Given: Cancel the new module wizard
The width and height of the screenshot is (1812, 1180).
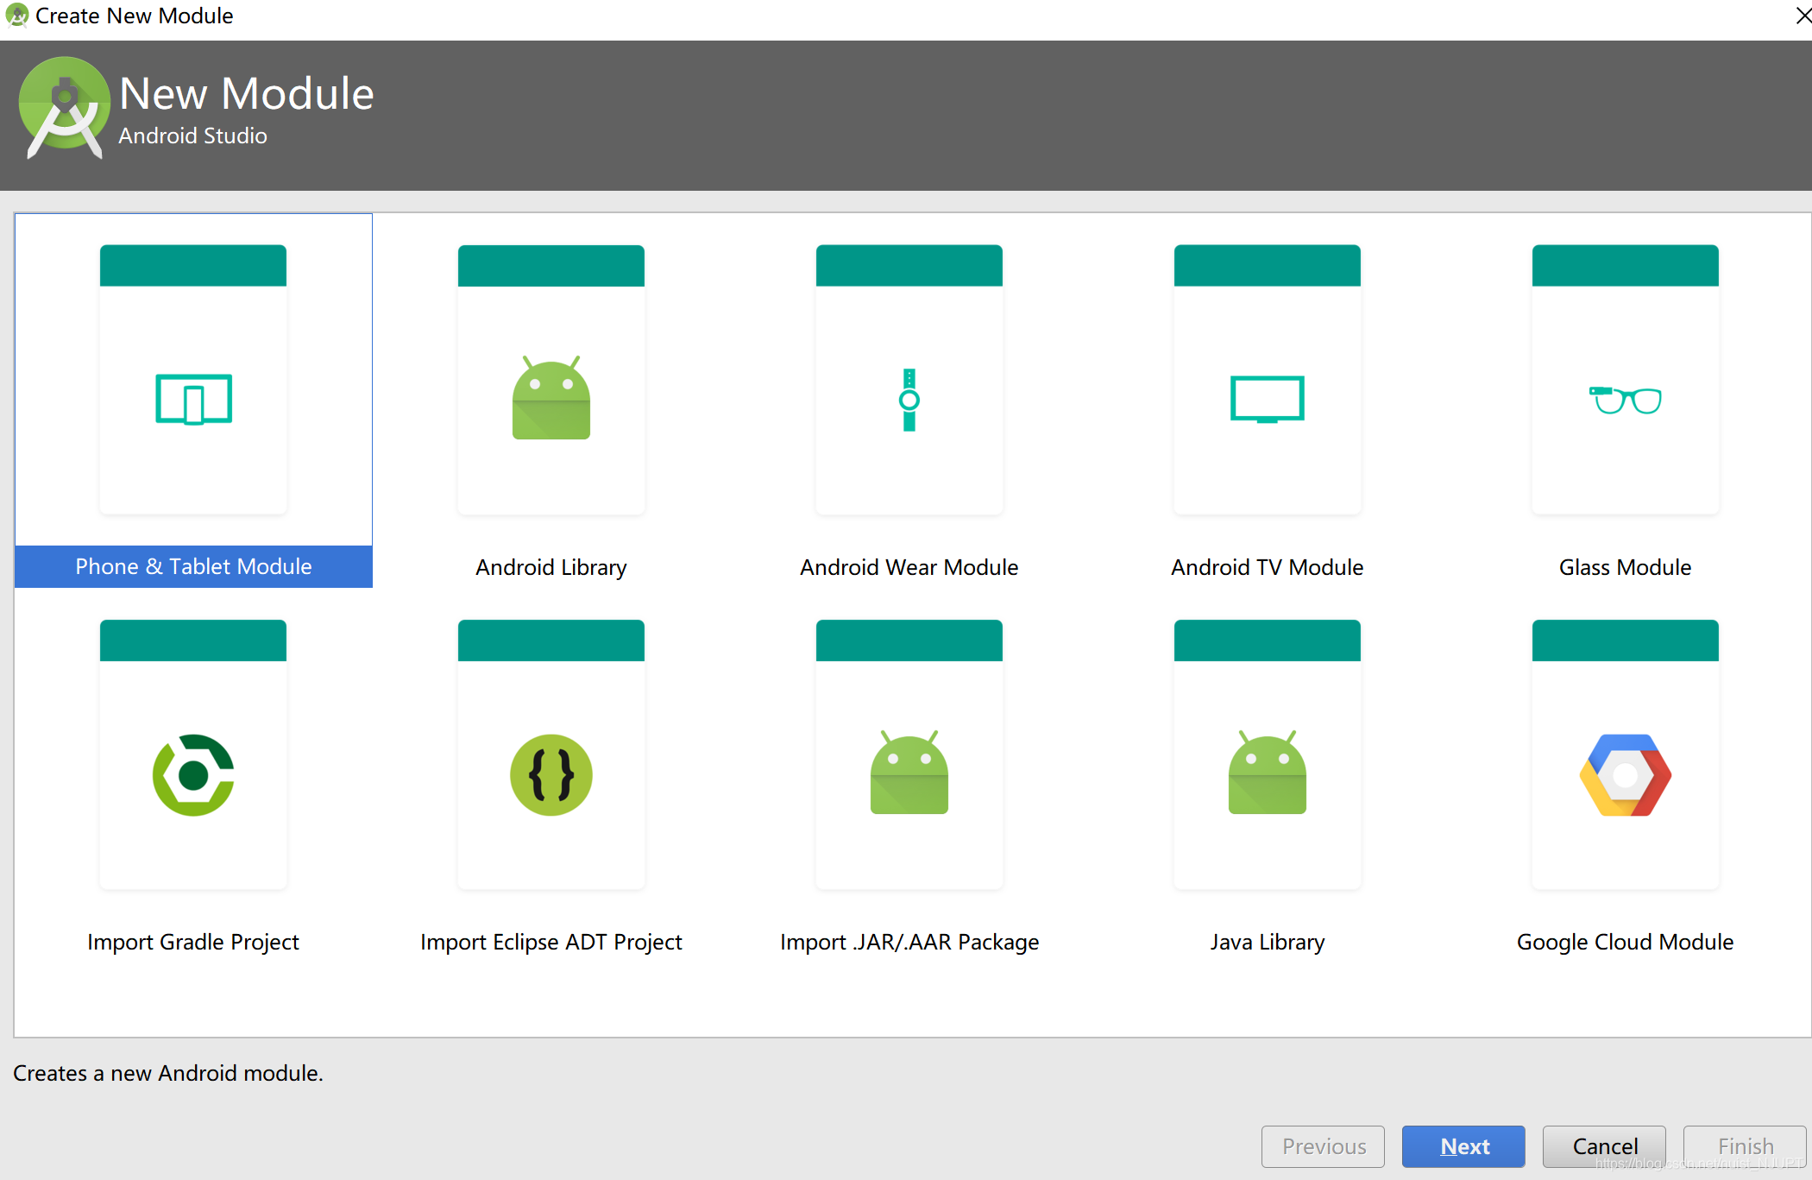Looking at the screenshot, I should tap(1604, 1146).
